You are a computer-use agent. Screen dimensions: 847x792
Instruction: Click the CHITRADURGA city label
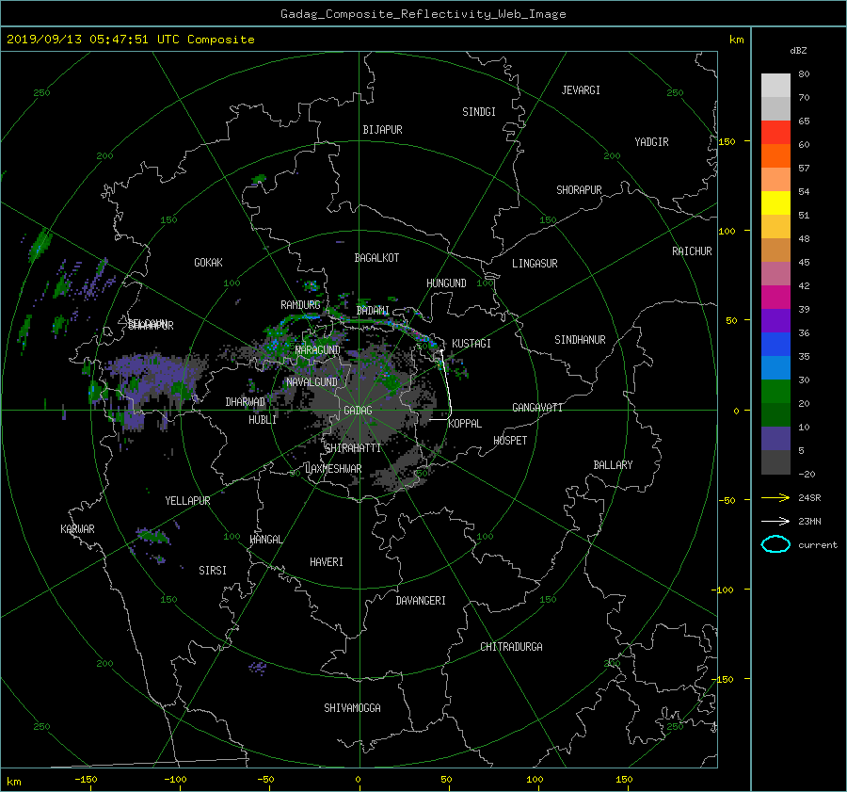coord(511,647)
